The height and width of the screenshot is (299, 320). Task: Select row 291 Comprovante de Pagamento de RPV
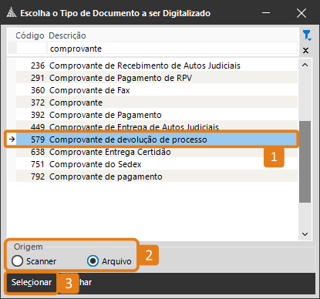pyautogui.click(x=157, y=78)
